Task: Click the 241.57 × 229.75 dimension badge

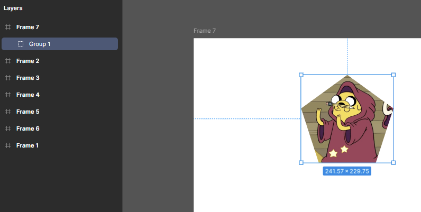Action: coord(347,171)
